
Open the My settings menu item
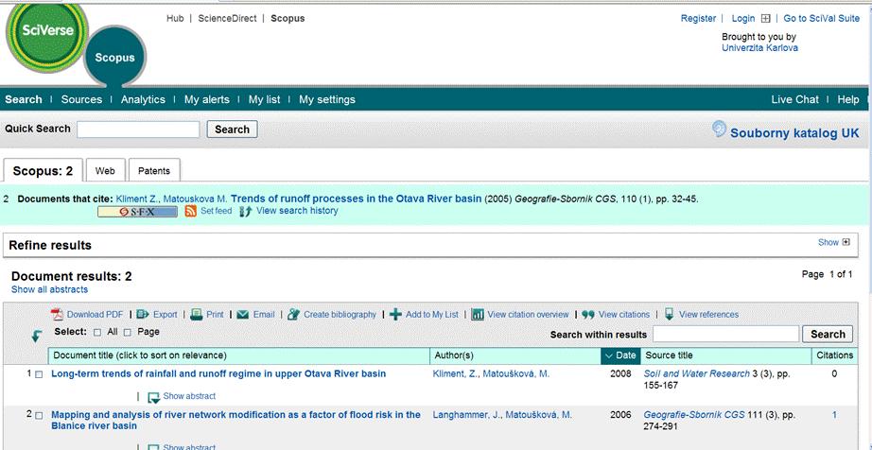point(327,99)
